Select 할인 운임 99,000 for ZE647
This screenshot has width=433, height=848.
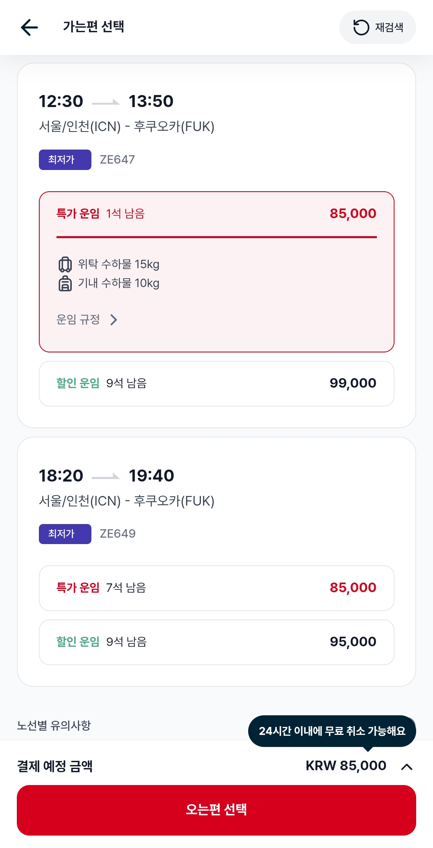point(216,384)
